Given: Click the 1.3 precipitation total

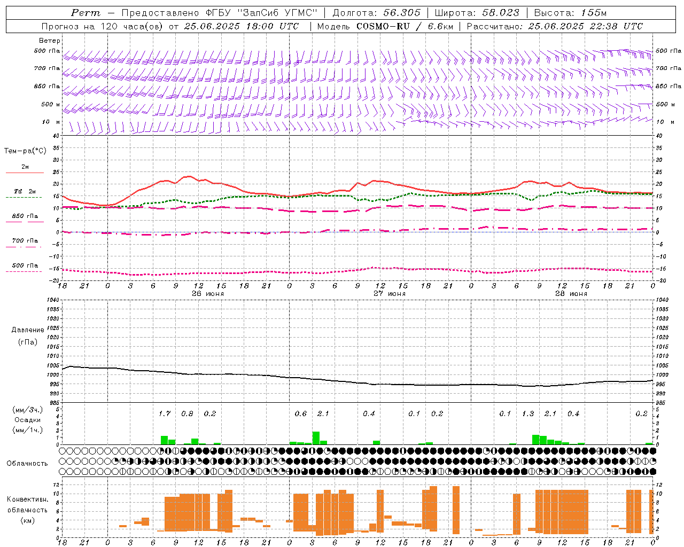Looking at the screenshot, I should click(x=528, y=413).
